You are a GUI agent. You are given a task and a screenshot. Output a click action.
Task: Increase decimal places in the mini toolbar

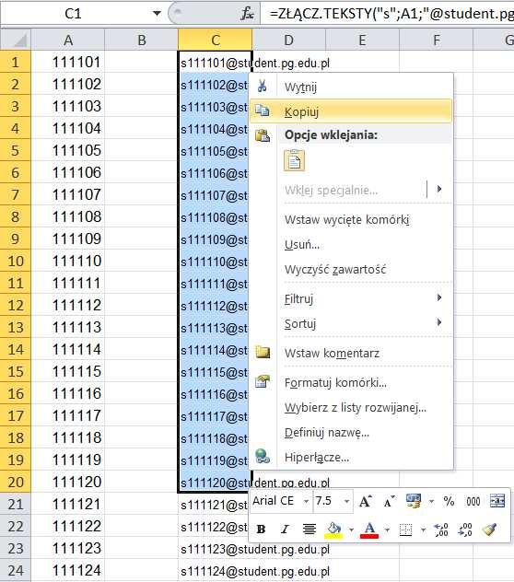[x=441, y=530]
